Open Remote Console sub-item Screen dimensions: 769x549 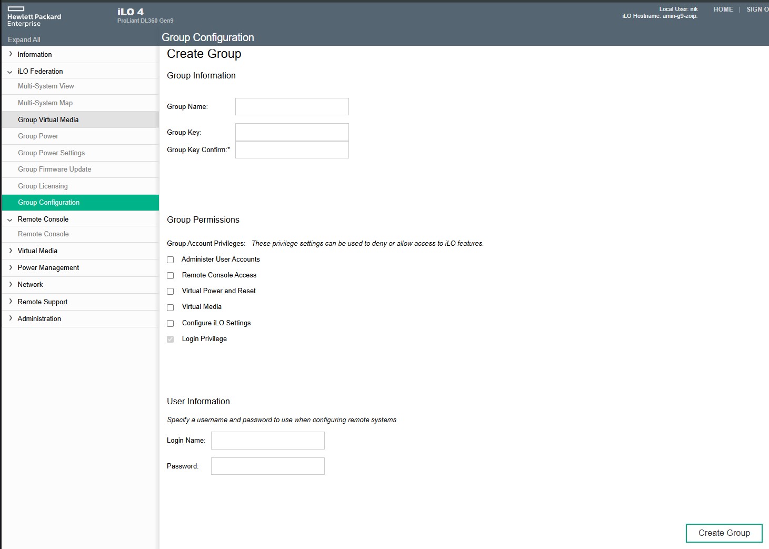point(81,234)
